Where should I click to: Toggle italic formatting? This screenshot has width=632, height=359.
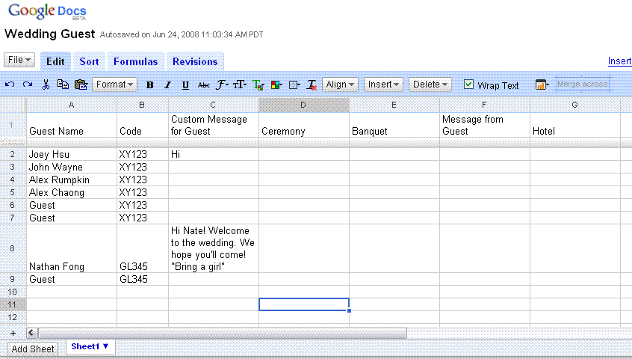click(167, 85)
